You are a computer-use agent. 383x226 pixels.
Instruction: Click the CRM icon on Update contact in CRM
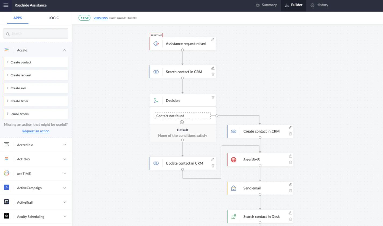(x=156, y=163)
